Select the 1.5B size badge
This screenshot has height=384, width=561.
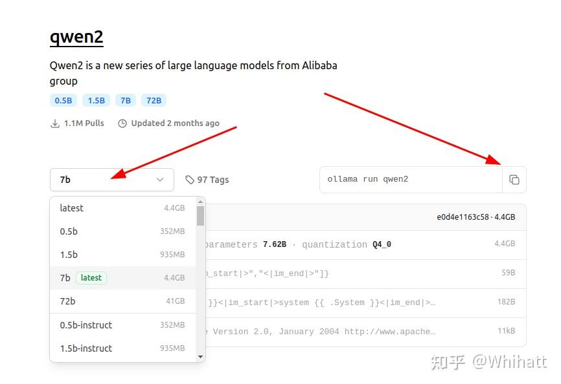(96, 100)
